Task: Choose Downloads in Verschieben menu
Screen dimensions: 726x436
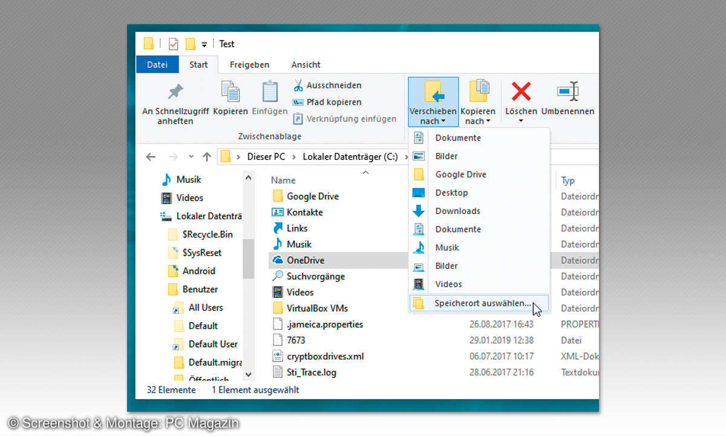Action: (479, 211)
